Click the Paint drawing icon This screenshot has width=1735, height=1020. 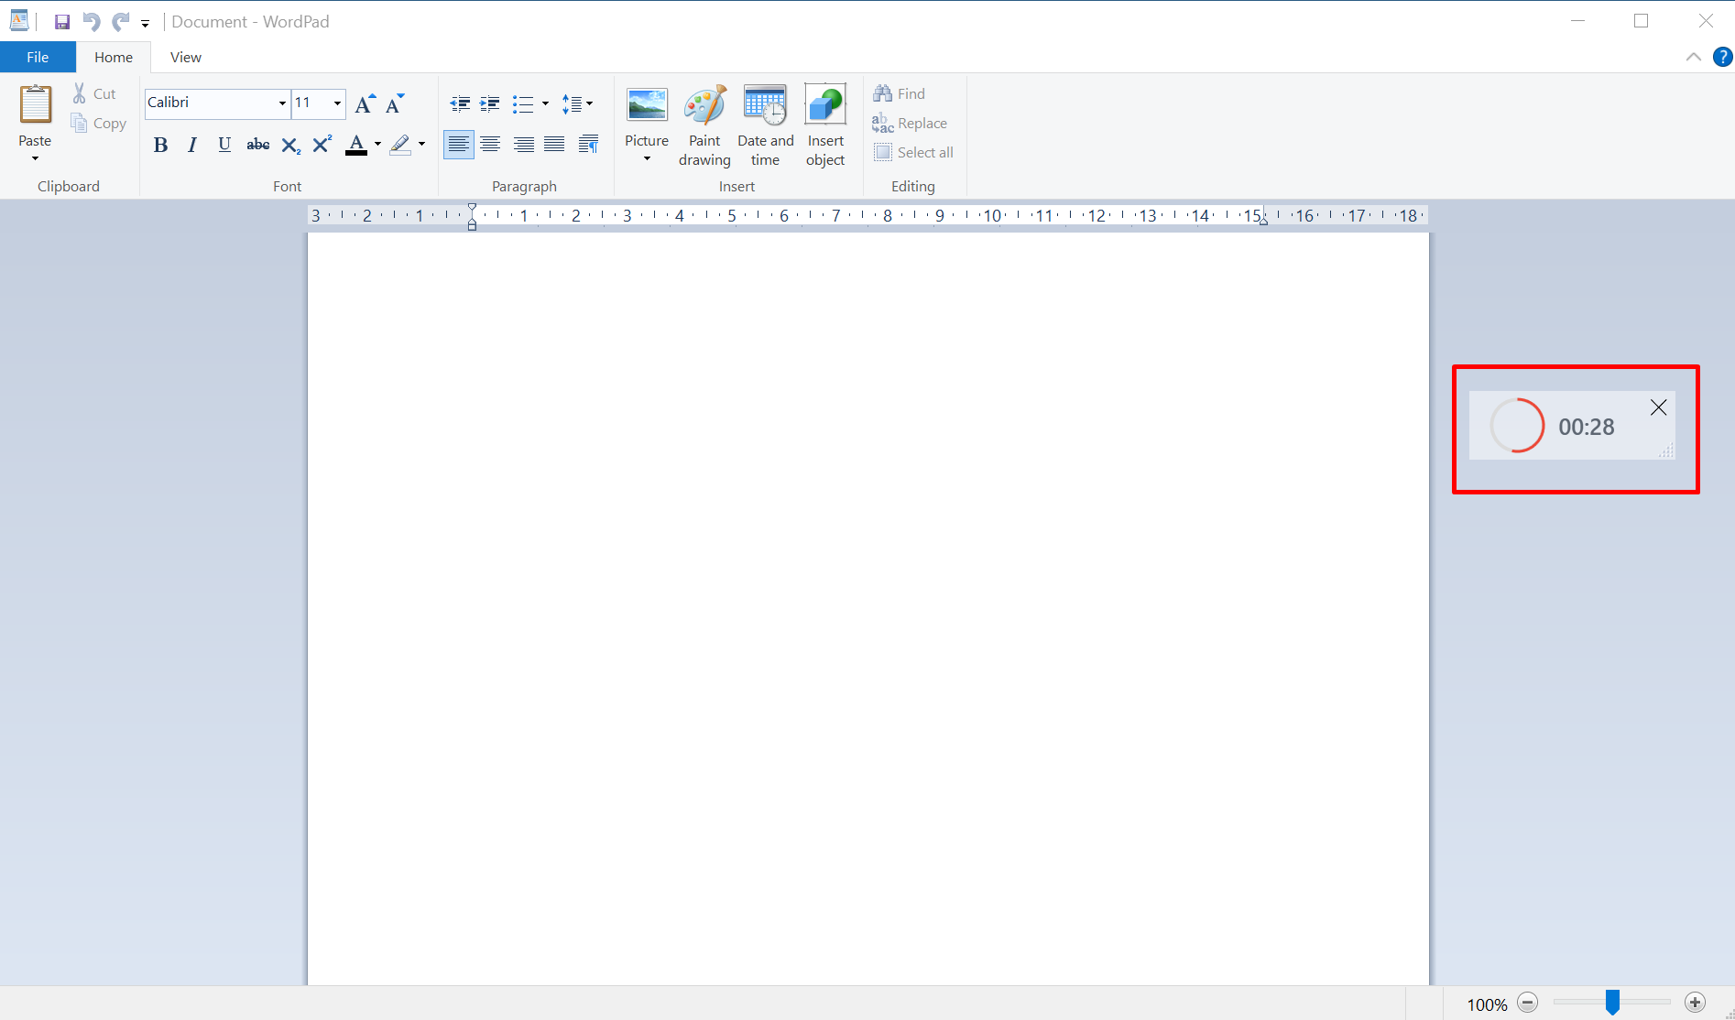click(x=704, y=125)
